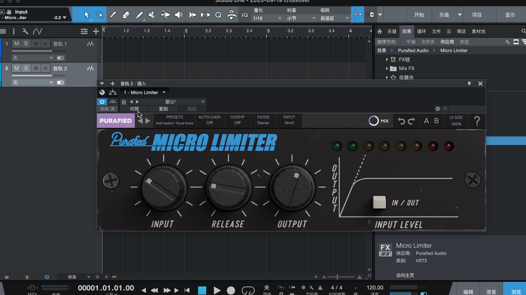Arm record on 音轨 2
526x295 pixels.
coord(36,68)
